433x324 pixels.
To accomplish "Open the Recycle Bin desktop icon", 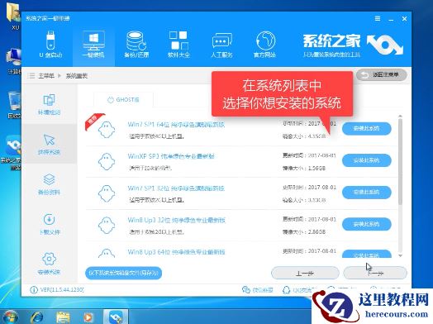I will click(x=14, y=105).
